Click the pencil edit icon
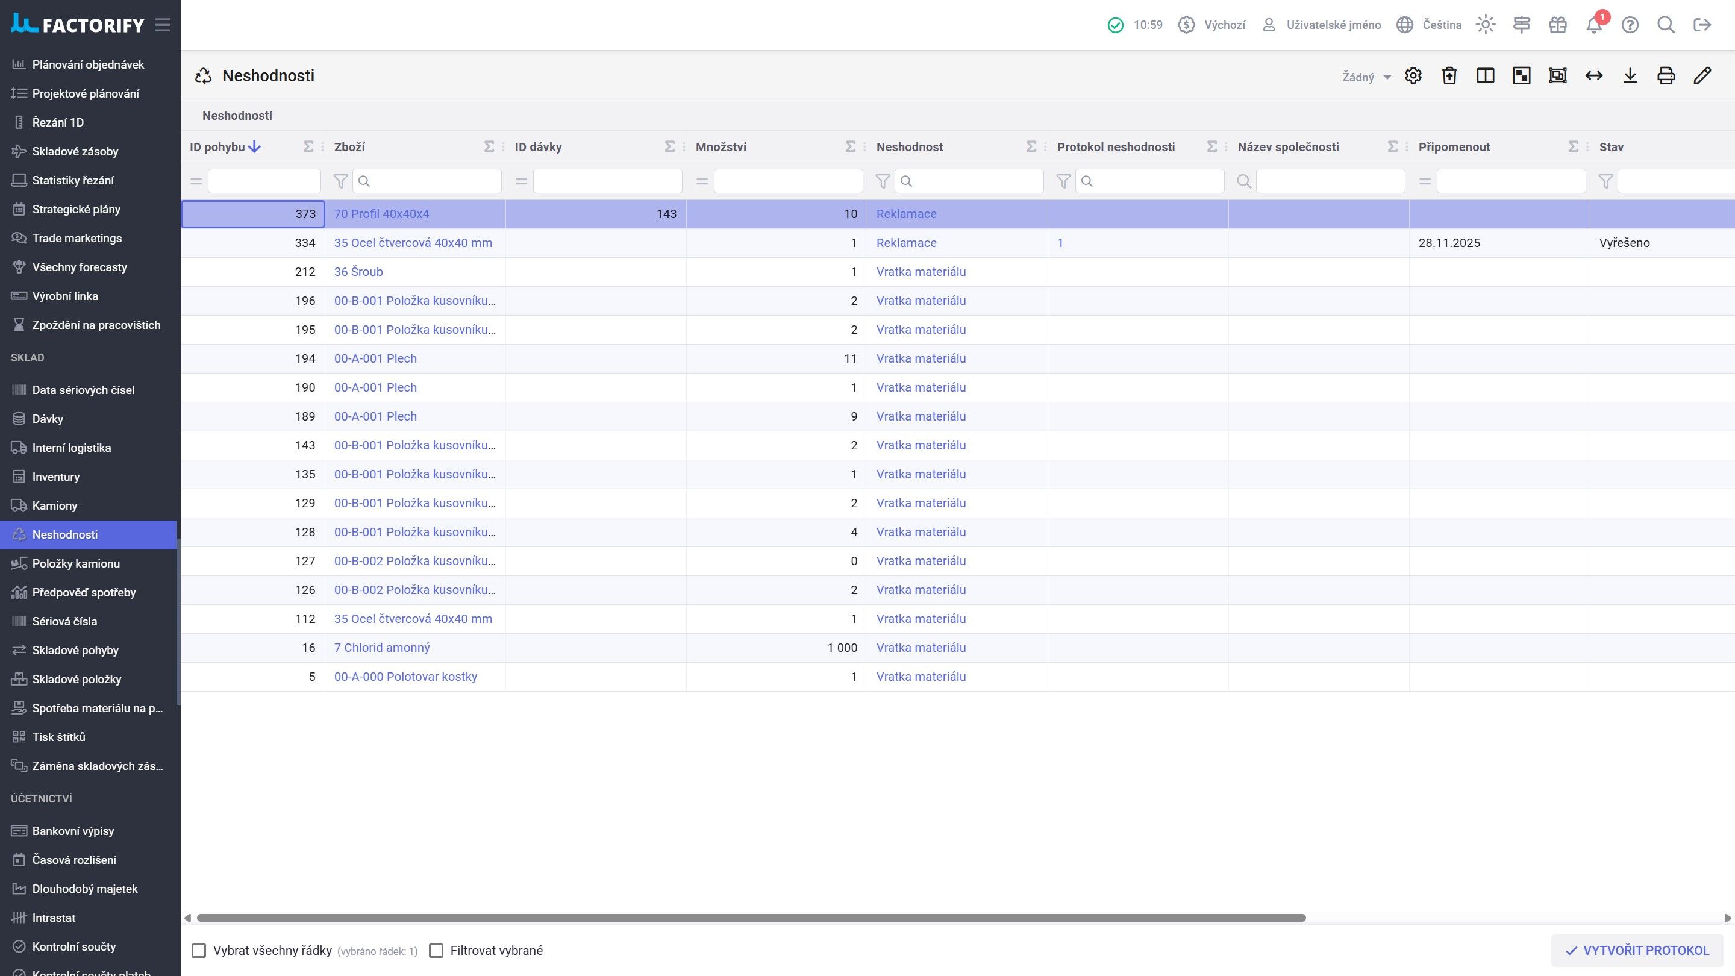 [1702, 75]
